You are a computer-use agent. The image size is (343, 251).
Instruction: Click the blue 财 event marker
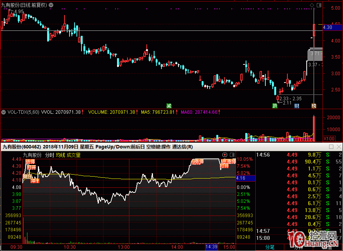297,106
